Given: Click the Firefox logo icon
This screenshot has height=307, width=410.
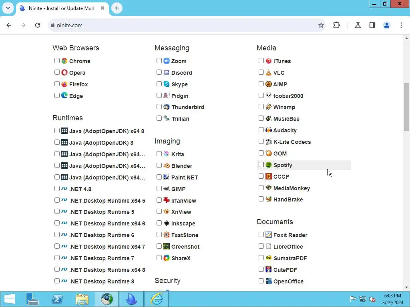Looking at the screenshot, I should click(x=64, y=84).
